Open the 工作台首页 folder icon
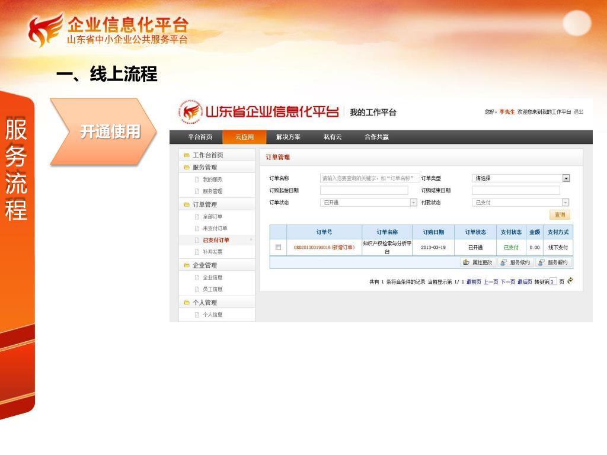The width and height of the screenshot is (607, 455). click(x=187, y=155)
